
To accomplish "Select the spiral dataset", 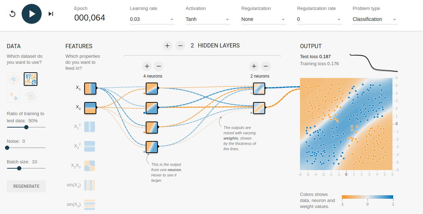I will click(x=31, y=96).
